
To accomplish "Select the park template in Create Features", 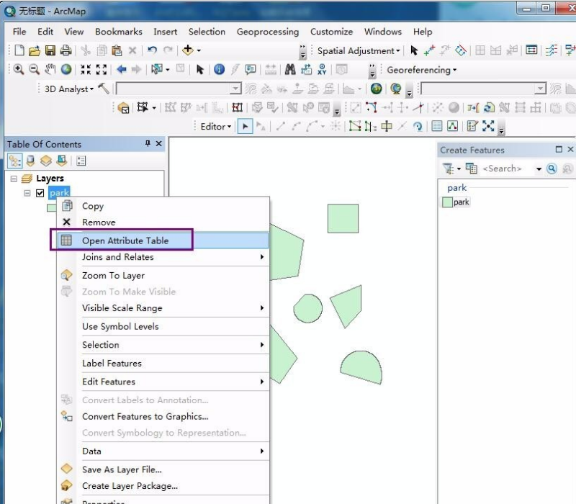I will (x=456, y=202).
